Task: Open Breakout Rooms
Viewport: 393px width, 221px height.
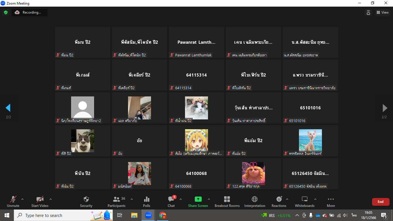Action: pyautogui.click(x=227, y=201)
